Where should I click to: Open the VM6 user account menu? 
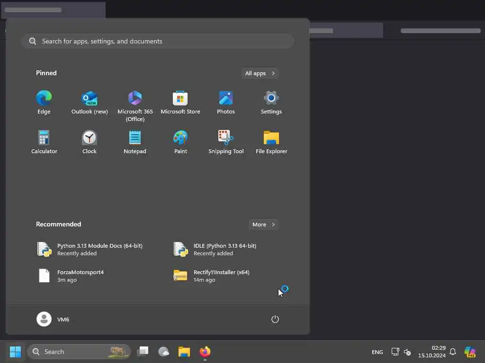point(53,319)
